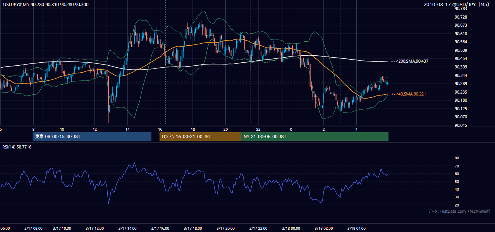Viewport: 495px width, 232px height.
Task: Click the RSI scale level 70
Action: point(457,166)
